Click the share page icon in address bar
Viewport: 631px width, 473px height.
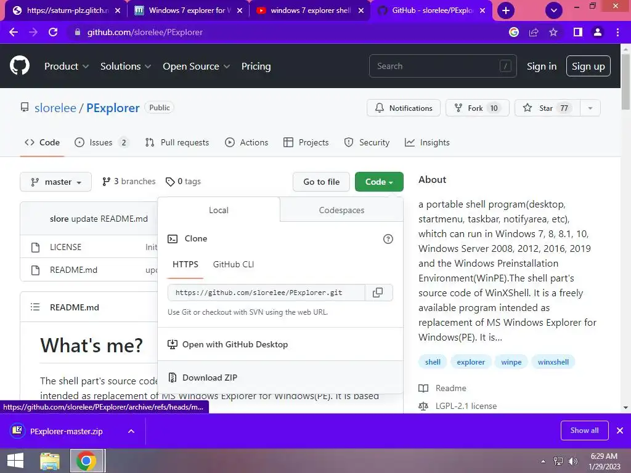pyautogui.click(x=534, y=32)
